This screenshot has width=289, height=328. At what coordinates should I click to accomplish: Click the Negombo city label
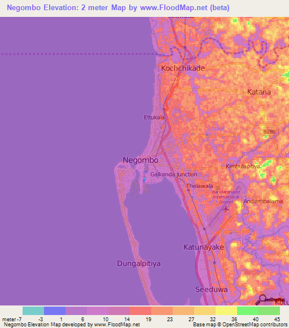[141, 160]
